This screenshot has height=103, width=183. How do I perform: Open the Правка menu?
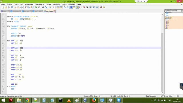click(9, 4)
